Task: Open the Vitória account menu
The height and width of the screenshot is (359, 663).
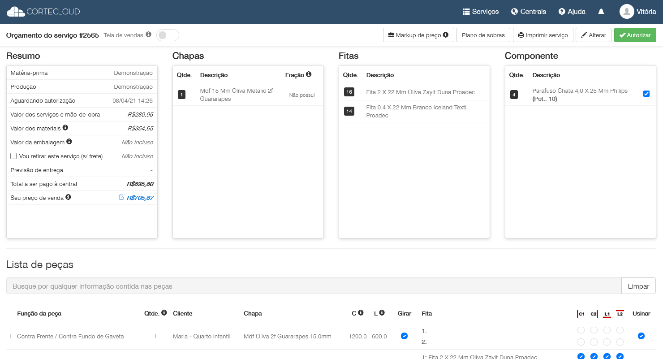Action: pyautogui.click(x=638, y=12)
